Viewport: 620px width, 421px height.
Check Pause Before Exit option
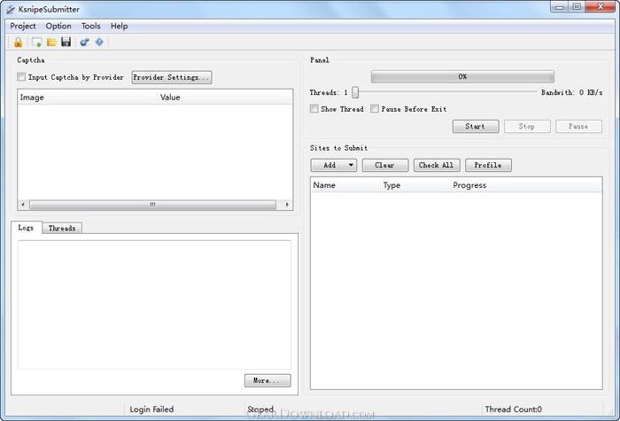375,109
